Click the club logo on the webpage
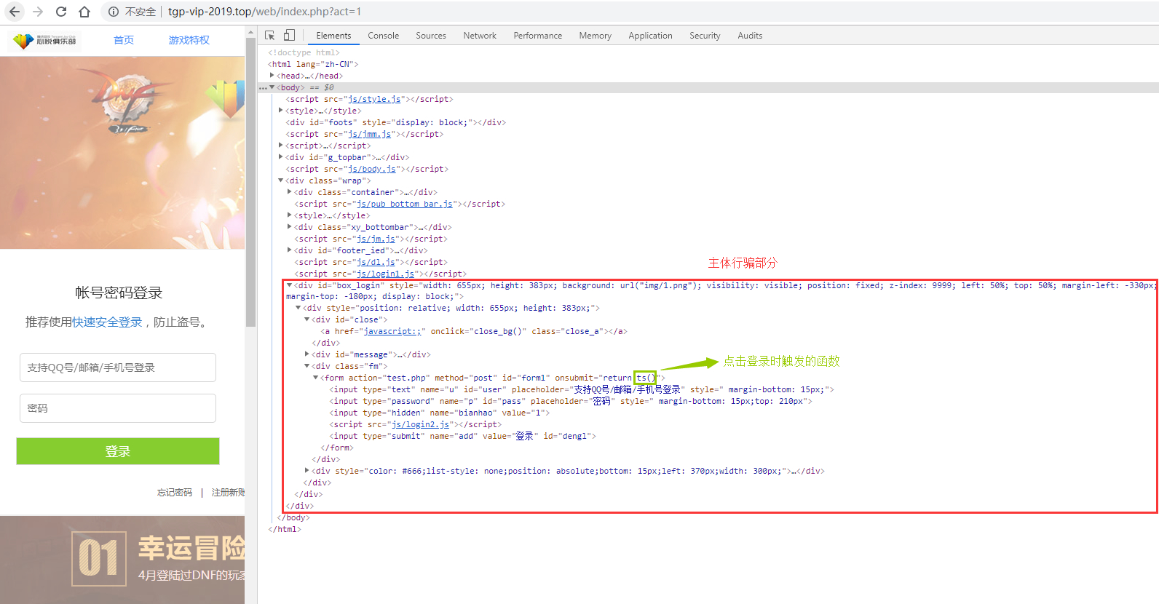This screenshot has width=1159, height=604. pos(45,41)
